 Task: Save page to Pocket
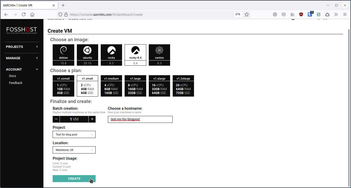click(284, 14)
